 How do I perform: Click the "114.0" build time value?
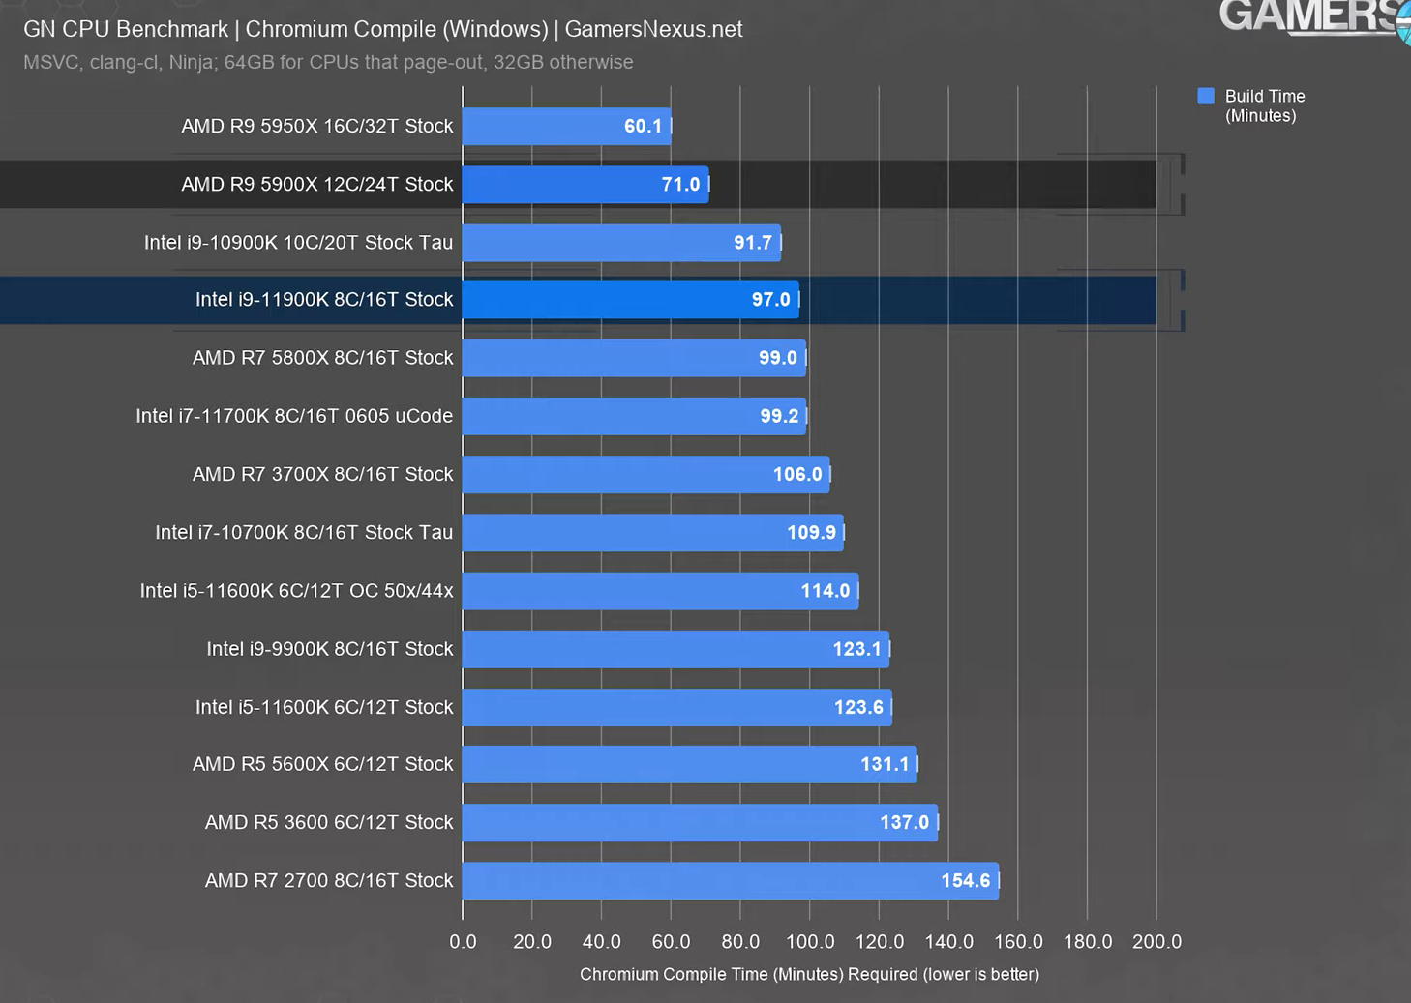(x=826, y=590)
